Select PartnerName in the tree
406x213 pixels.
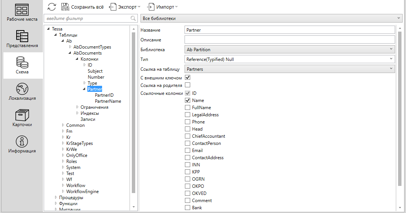click(x=108, y=101)
